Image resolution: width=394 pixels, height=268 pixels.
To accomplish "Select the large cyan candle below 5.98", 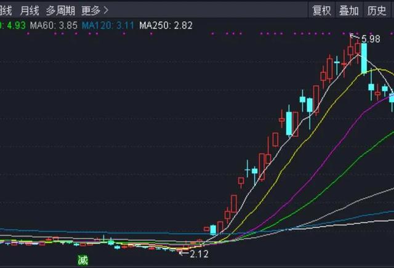I will click(364, 57).
